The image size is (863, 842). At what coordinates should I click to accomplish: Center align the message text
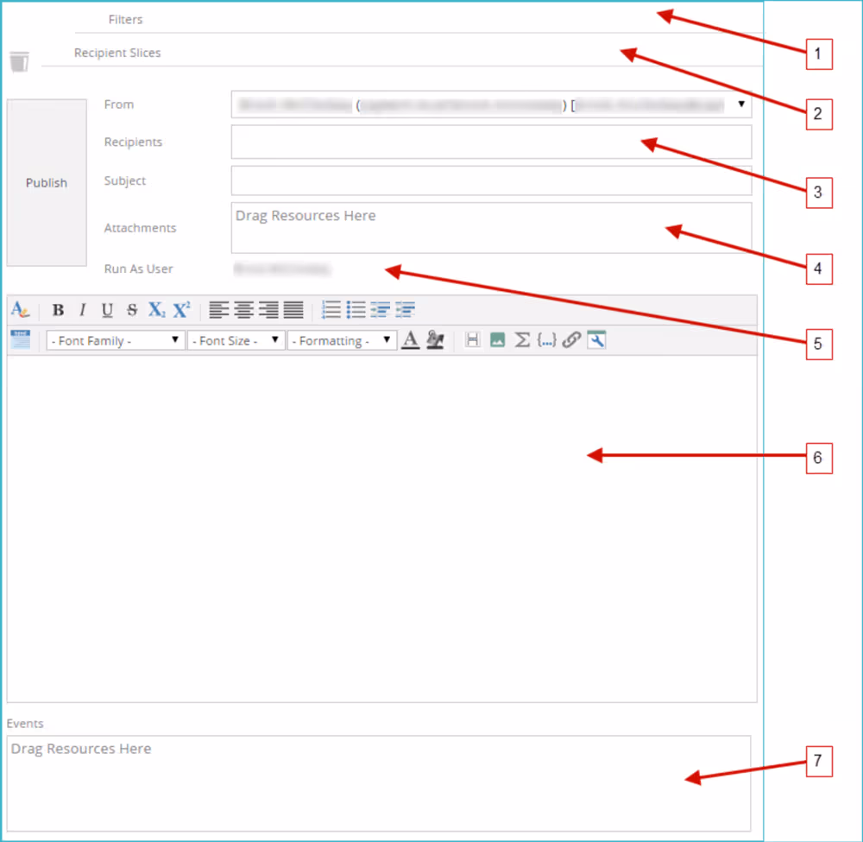pyautogui.click(x=244, y=310)
